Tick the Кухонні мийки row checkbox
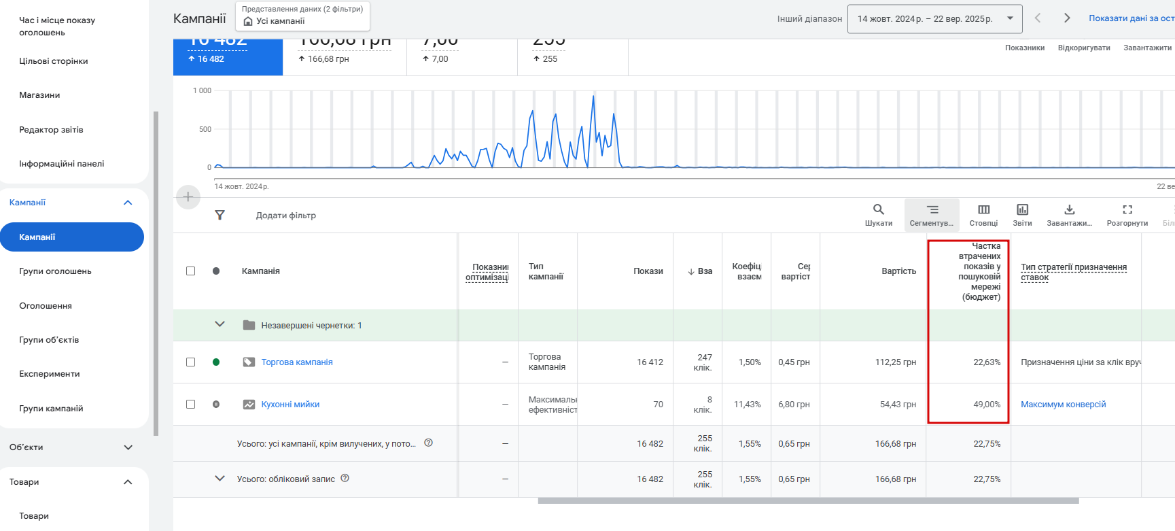Viewport: 1175px width, 531px height. point(191,405)
